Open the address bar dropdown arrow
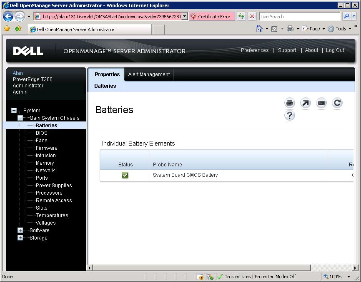The height and width of the screenshot is (282, 361). click(185, 17)
